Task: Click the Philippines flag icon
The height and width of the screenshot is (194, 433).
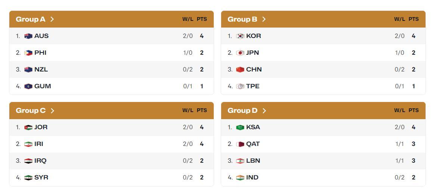Action: point(28,53)
